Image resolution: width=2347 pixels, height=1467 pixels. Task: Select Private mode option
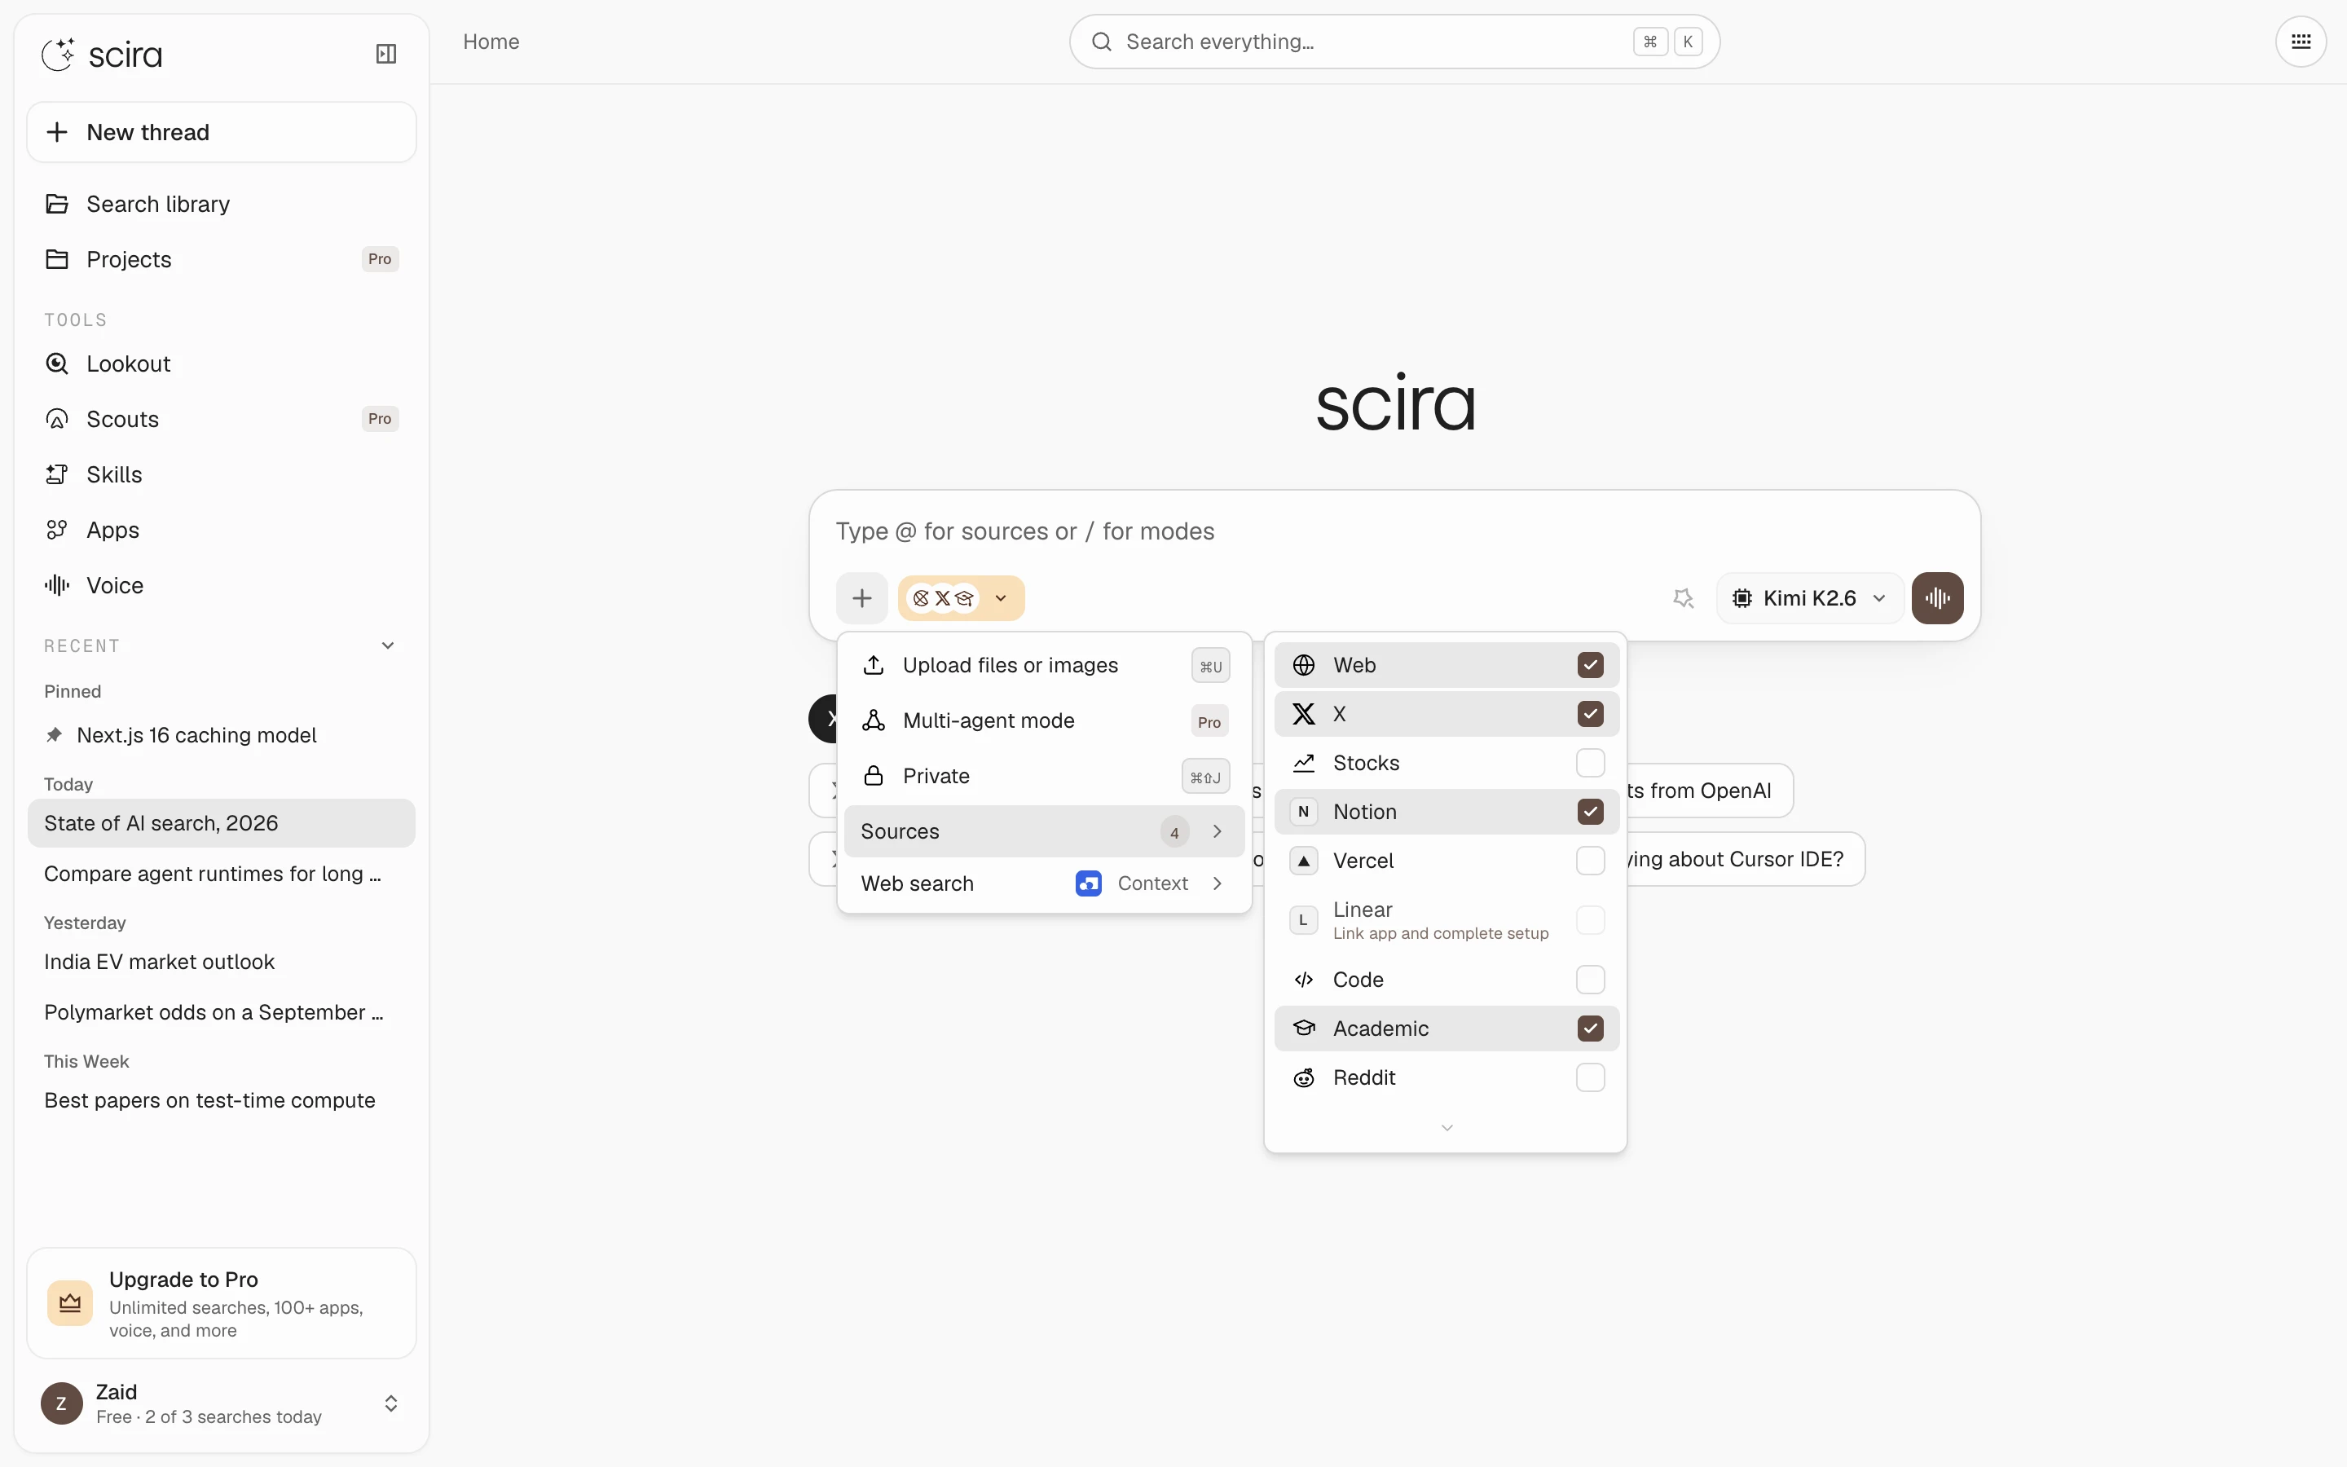pos(1045,776)
